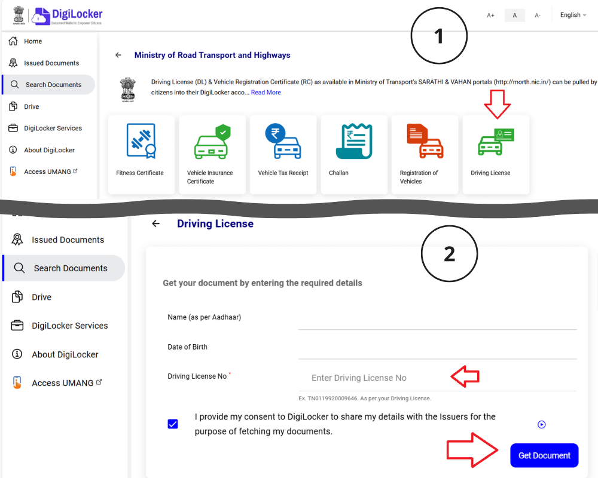Screen dimensions: 598x478
Task: Open About DigiLocker in the Driving License form sidebar
Action: 55,354
